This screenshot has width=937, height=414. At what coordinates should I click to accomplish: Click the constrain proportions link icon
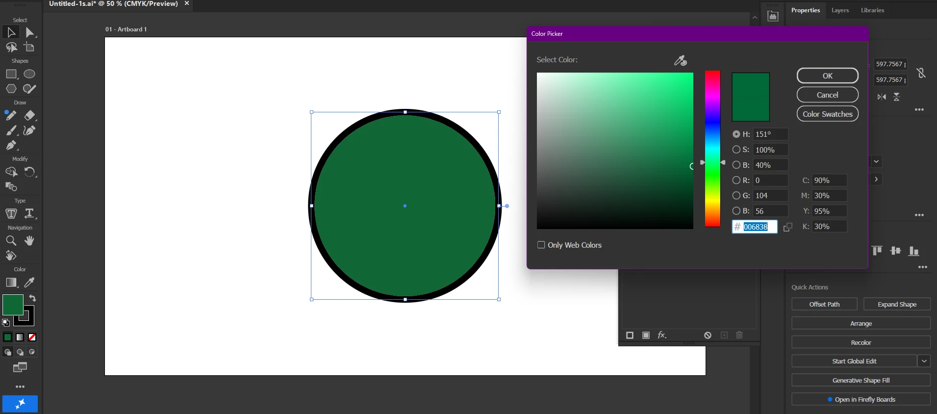921,73
